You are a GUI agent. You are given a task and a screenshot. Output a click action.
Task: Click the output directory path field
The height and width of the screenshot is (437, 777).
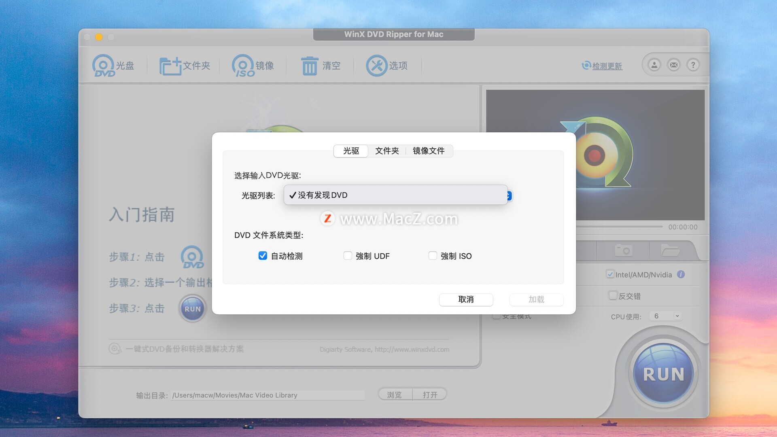coord(268,395)
